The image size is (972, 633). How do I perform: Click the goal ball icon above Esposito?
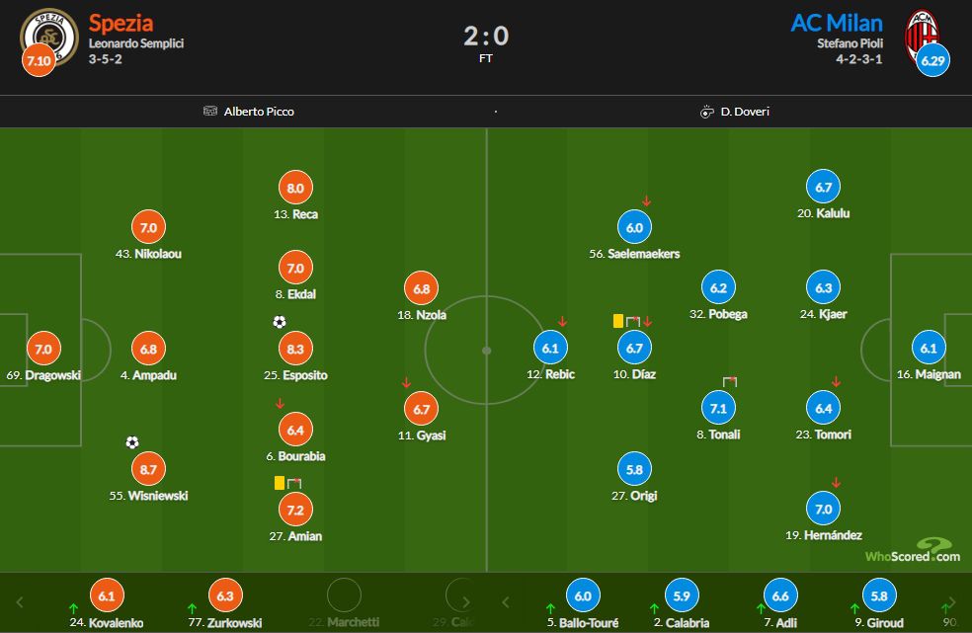[280, 322]
